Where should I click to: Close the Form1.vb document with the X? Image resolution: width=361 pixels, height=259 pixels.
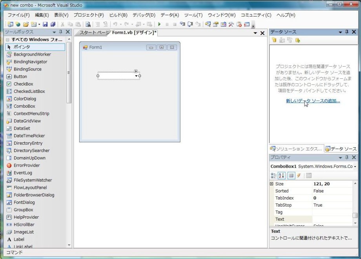tap(262, 33)
